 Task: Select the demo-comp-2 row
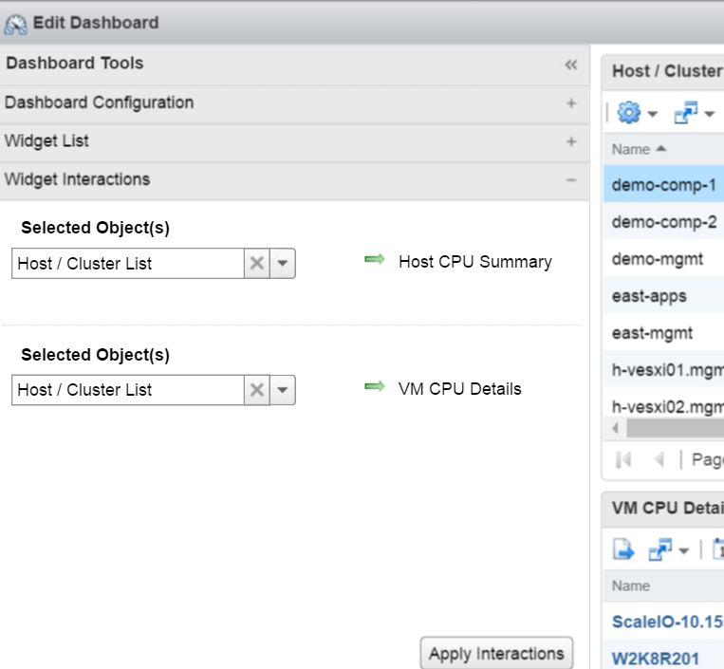point(663,223)
